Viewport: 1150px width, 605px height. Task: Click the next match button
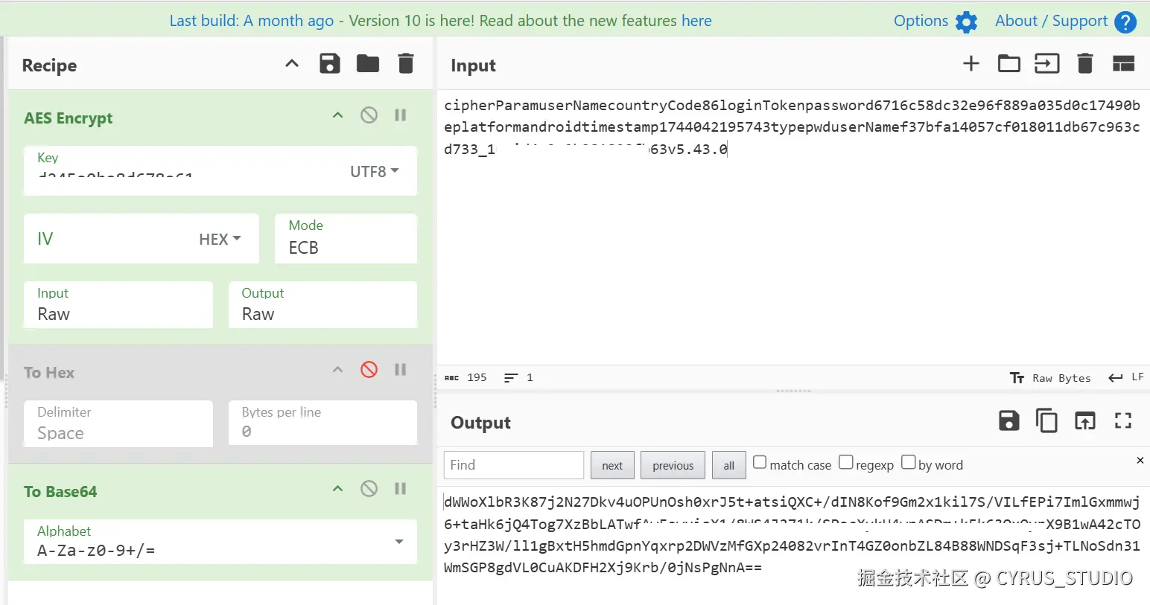pos(612,465)
